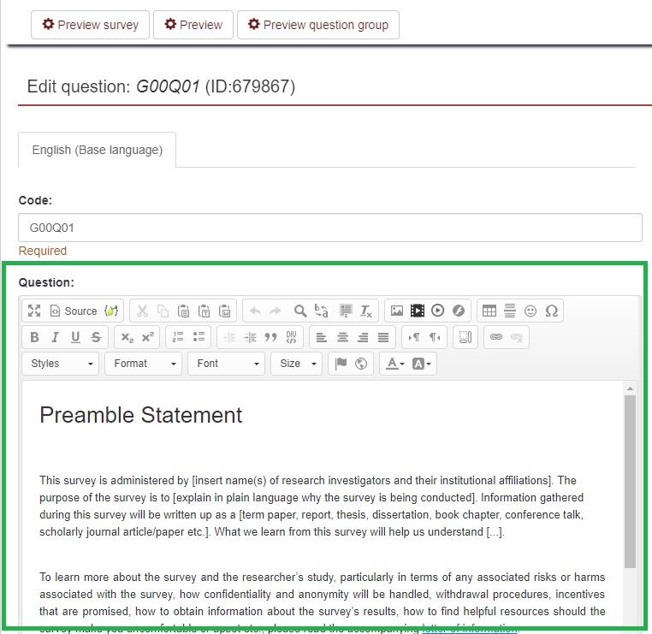Maximize the editor with the fullscreen icon

(34, 311)
